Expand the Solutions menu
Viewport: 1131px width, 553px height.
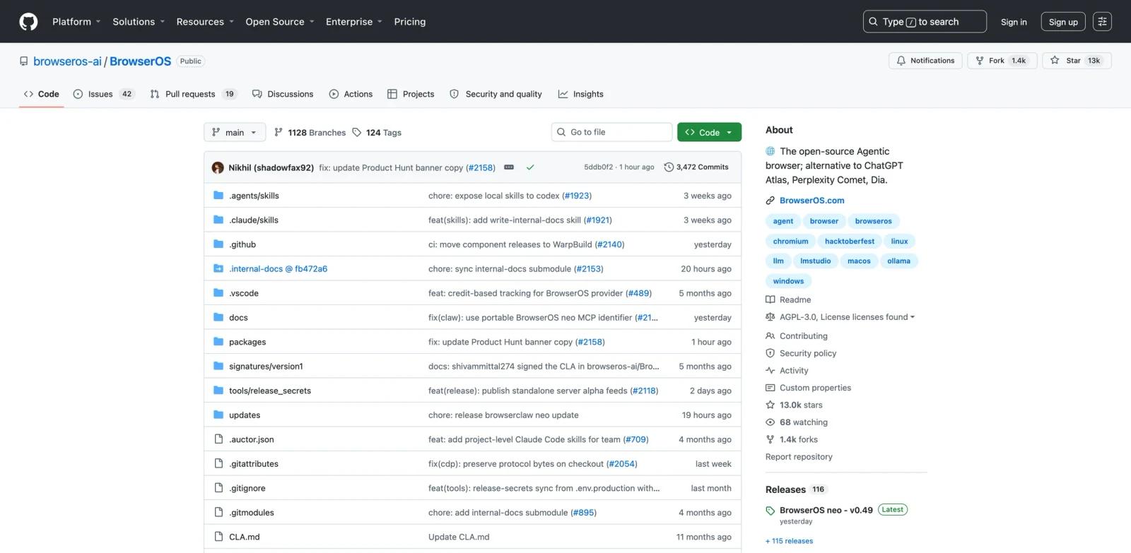139,22
